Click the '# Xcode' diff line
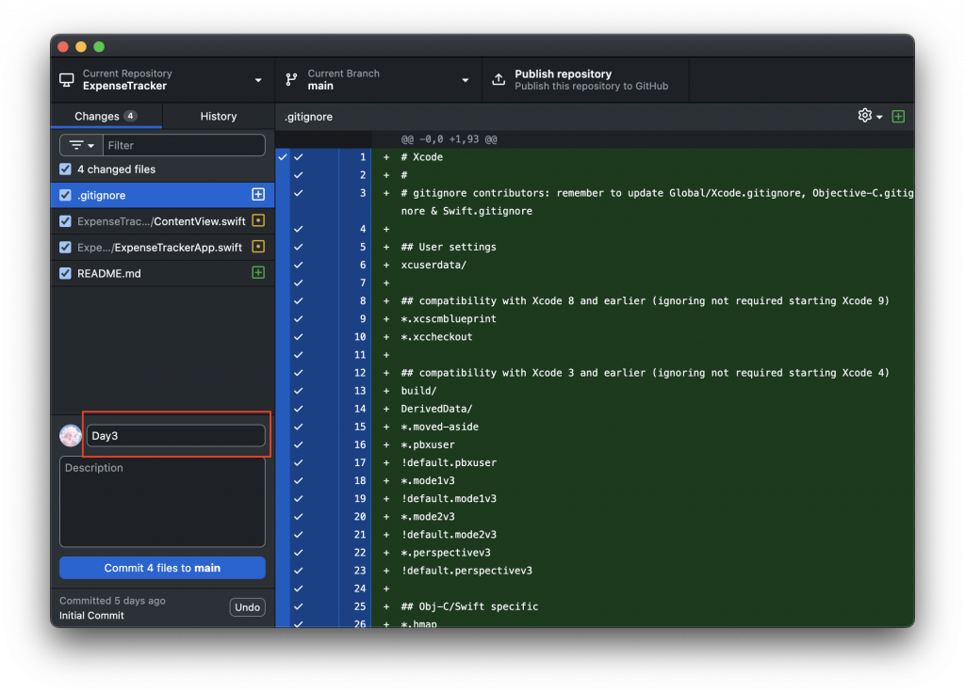 [x=421, y=157]
